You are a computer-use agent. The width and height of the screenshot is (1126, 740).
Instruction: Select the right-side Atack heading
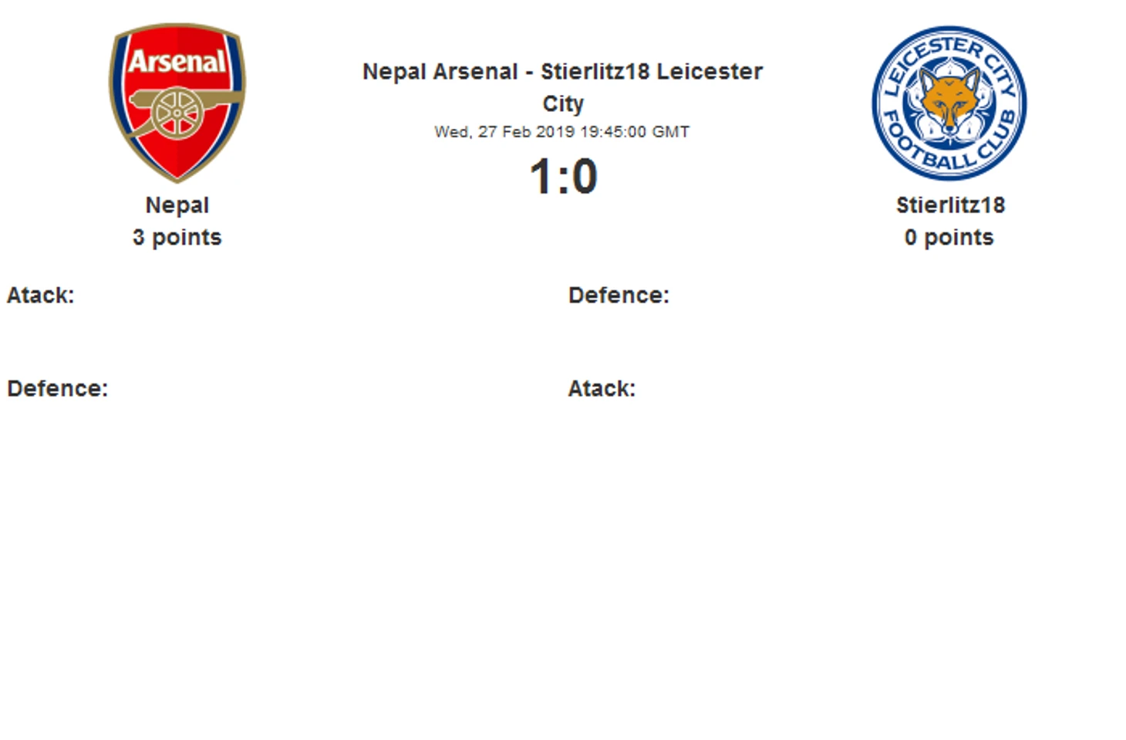602,389
